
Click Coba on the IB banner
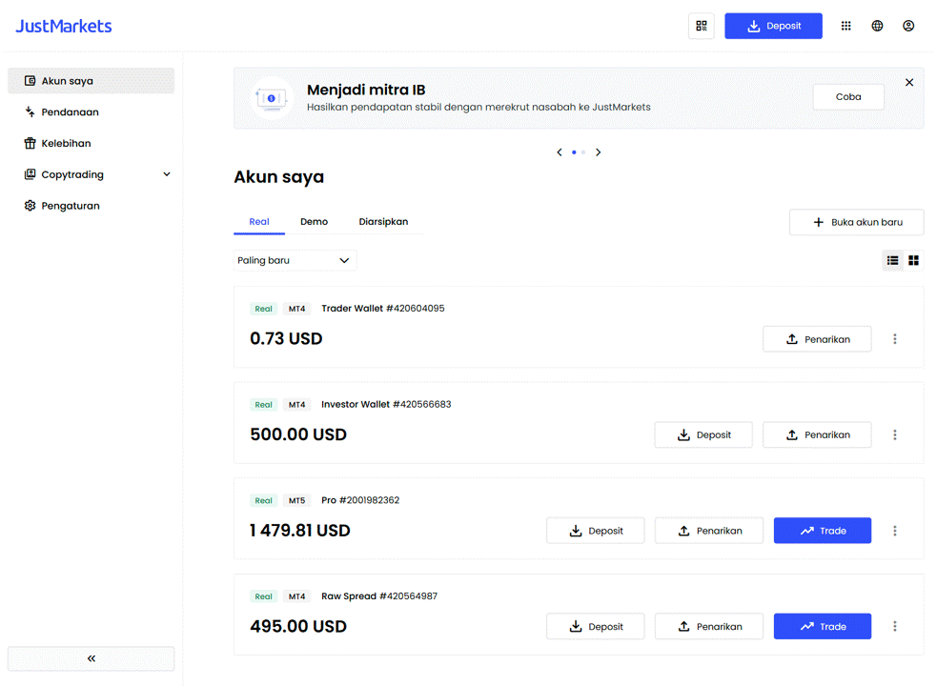click(x=848, y=97)
